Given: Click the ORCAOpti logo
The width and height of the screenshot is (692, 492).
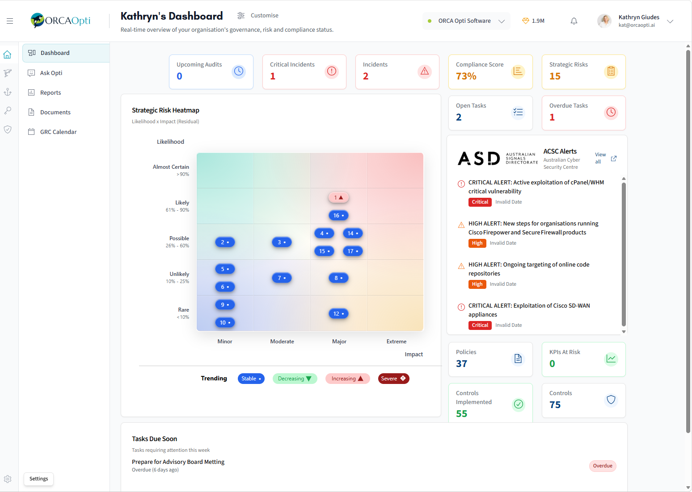Looking at the screenshot, I should coord(60,21).
